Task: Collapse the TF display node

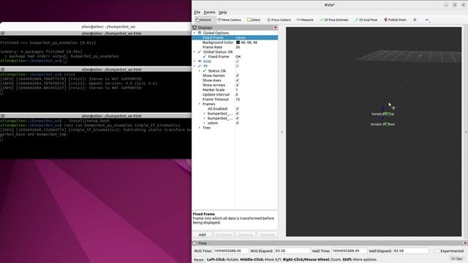Action: (195, 66)
